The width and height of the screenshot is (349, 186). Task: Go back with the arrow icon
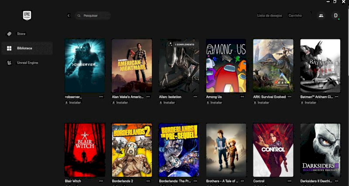tap(68, 16)
